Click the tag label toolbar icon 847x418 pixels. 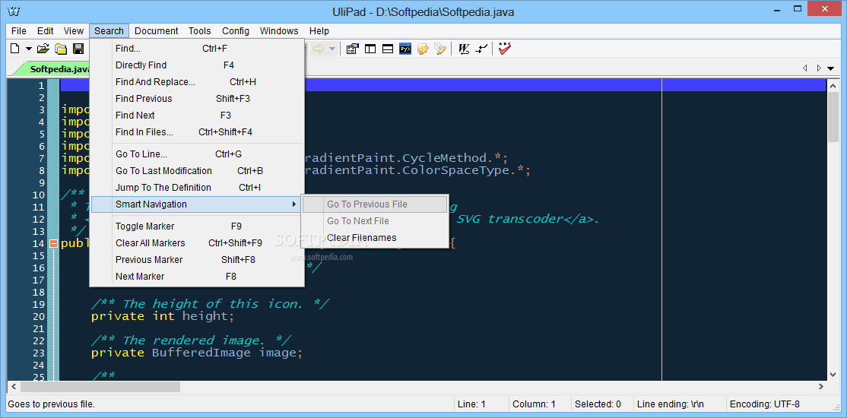[440, 49]
